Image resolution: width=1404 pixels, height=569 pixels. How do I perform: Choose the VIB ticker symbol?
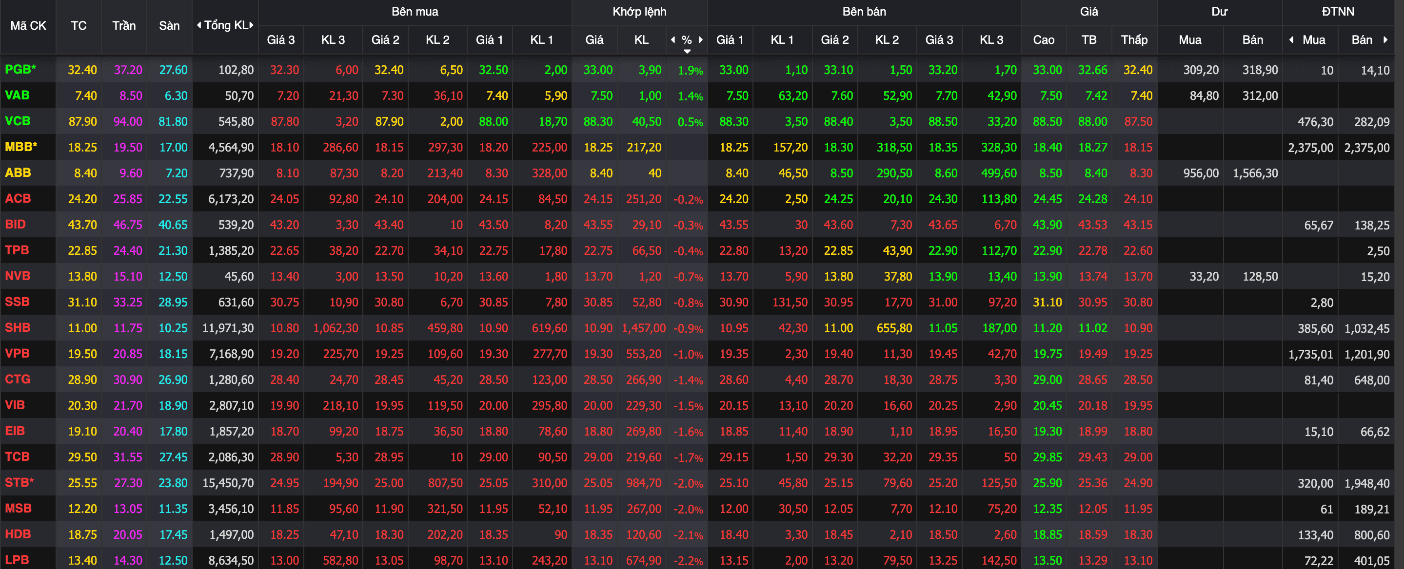point(15,405)
